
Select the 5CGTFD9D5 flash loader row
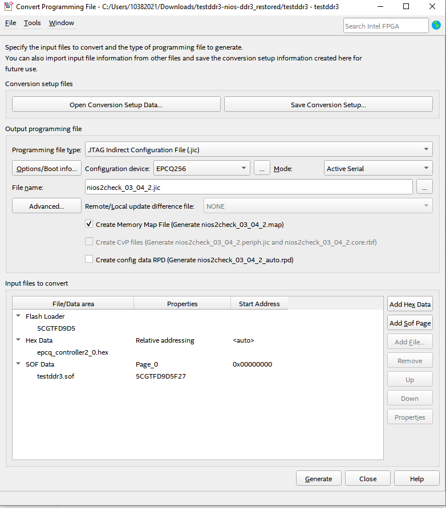[x=56, y=328]
